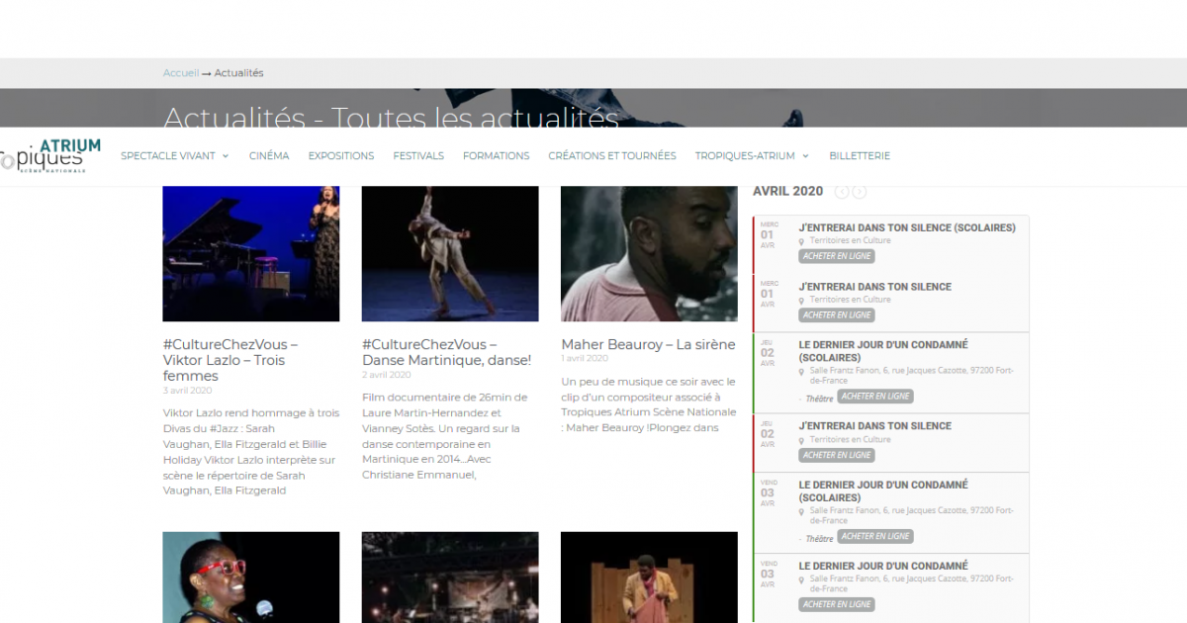Click the Accueil breadcrumb link
This screenshot has width=1187, height=623.
click(181, 73)
